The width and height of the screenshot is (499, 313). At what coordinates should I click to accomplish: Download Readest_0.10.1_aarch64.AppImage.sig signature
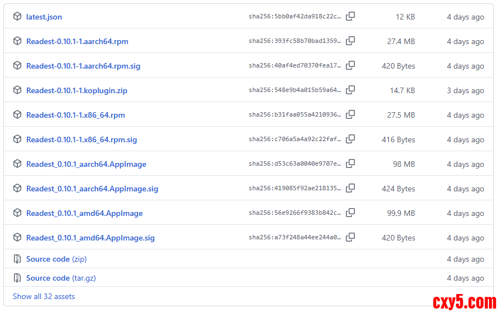[92, 189]
